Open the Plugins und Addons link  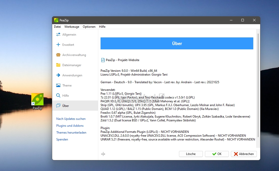tap(70, 126)
